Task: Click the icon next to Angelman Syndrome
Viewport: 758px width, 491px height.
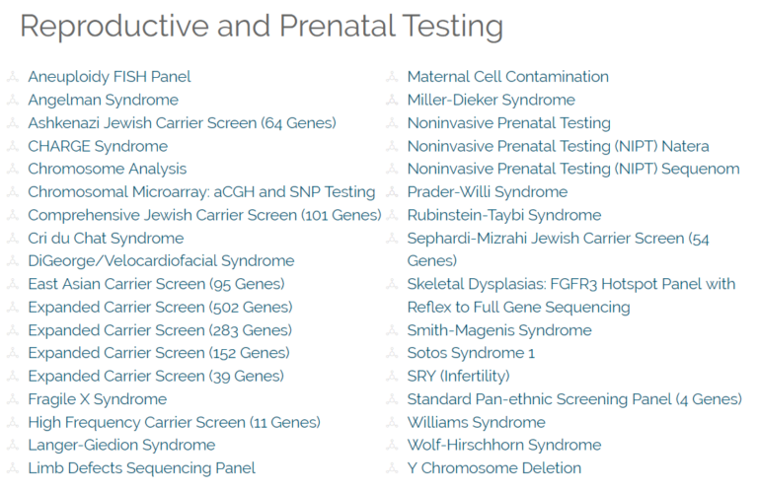Action: click(13, 100)
